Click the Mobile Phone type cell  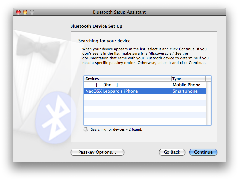(x=186, y=85)
